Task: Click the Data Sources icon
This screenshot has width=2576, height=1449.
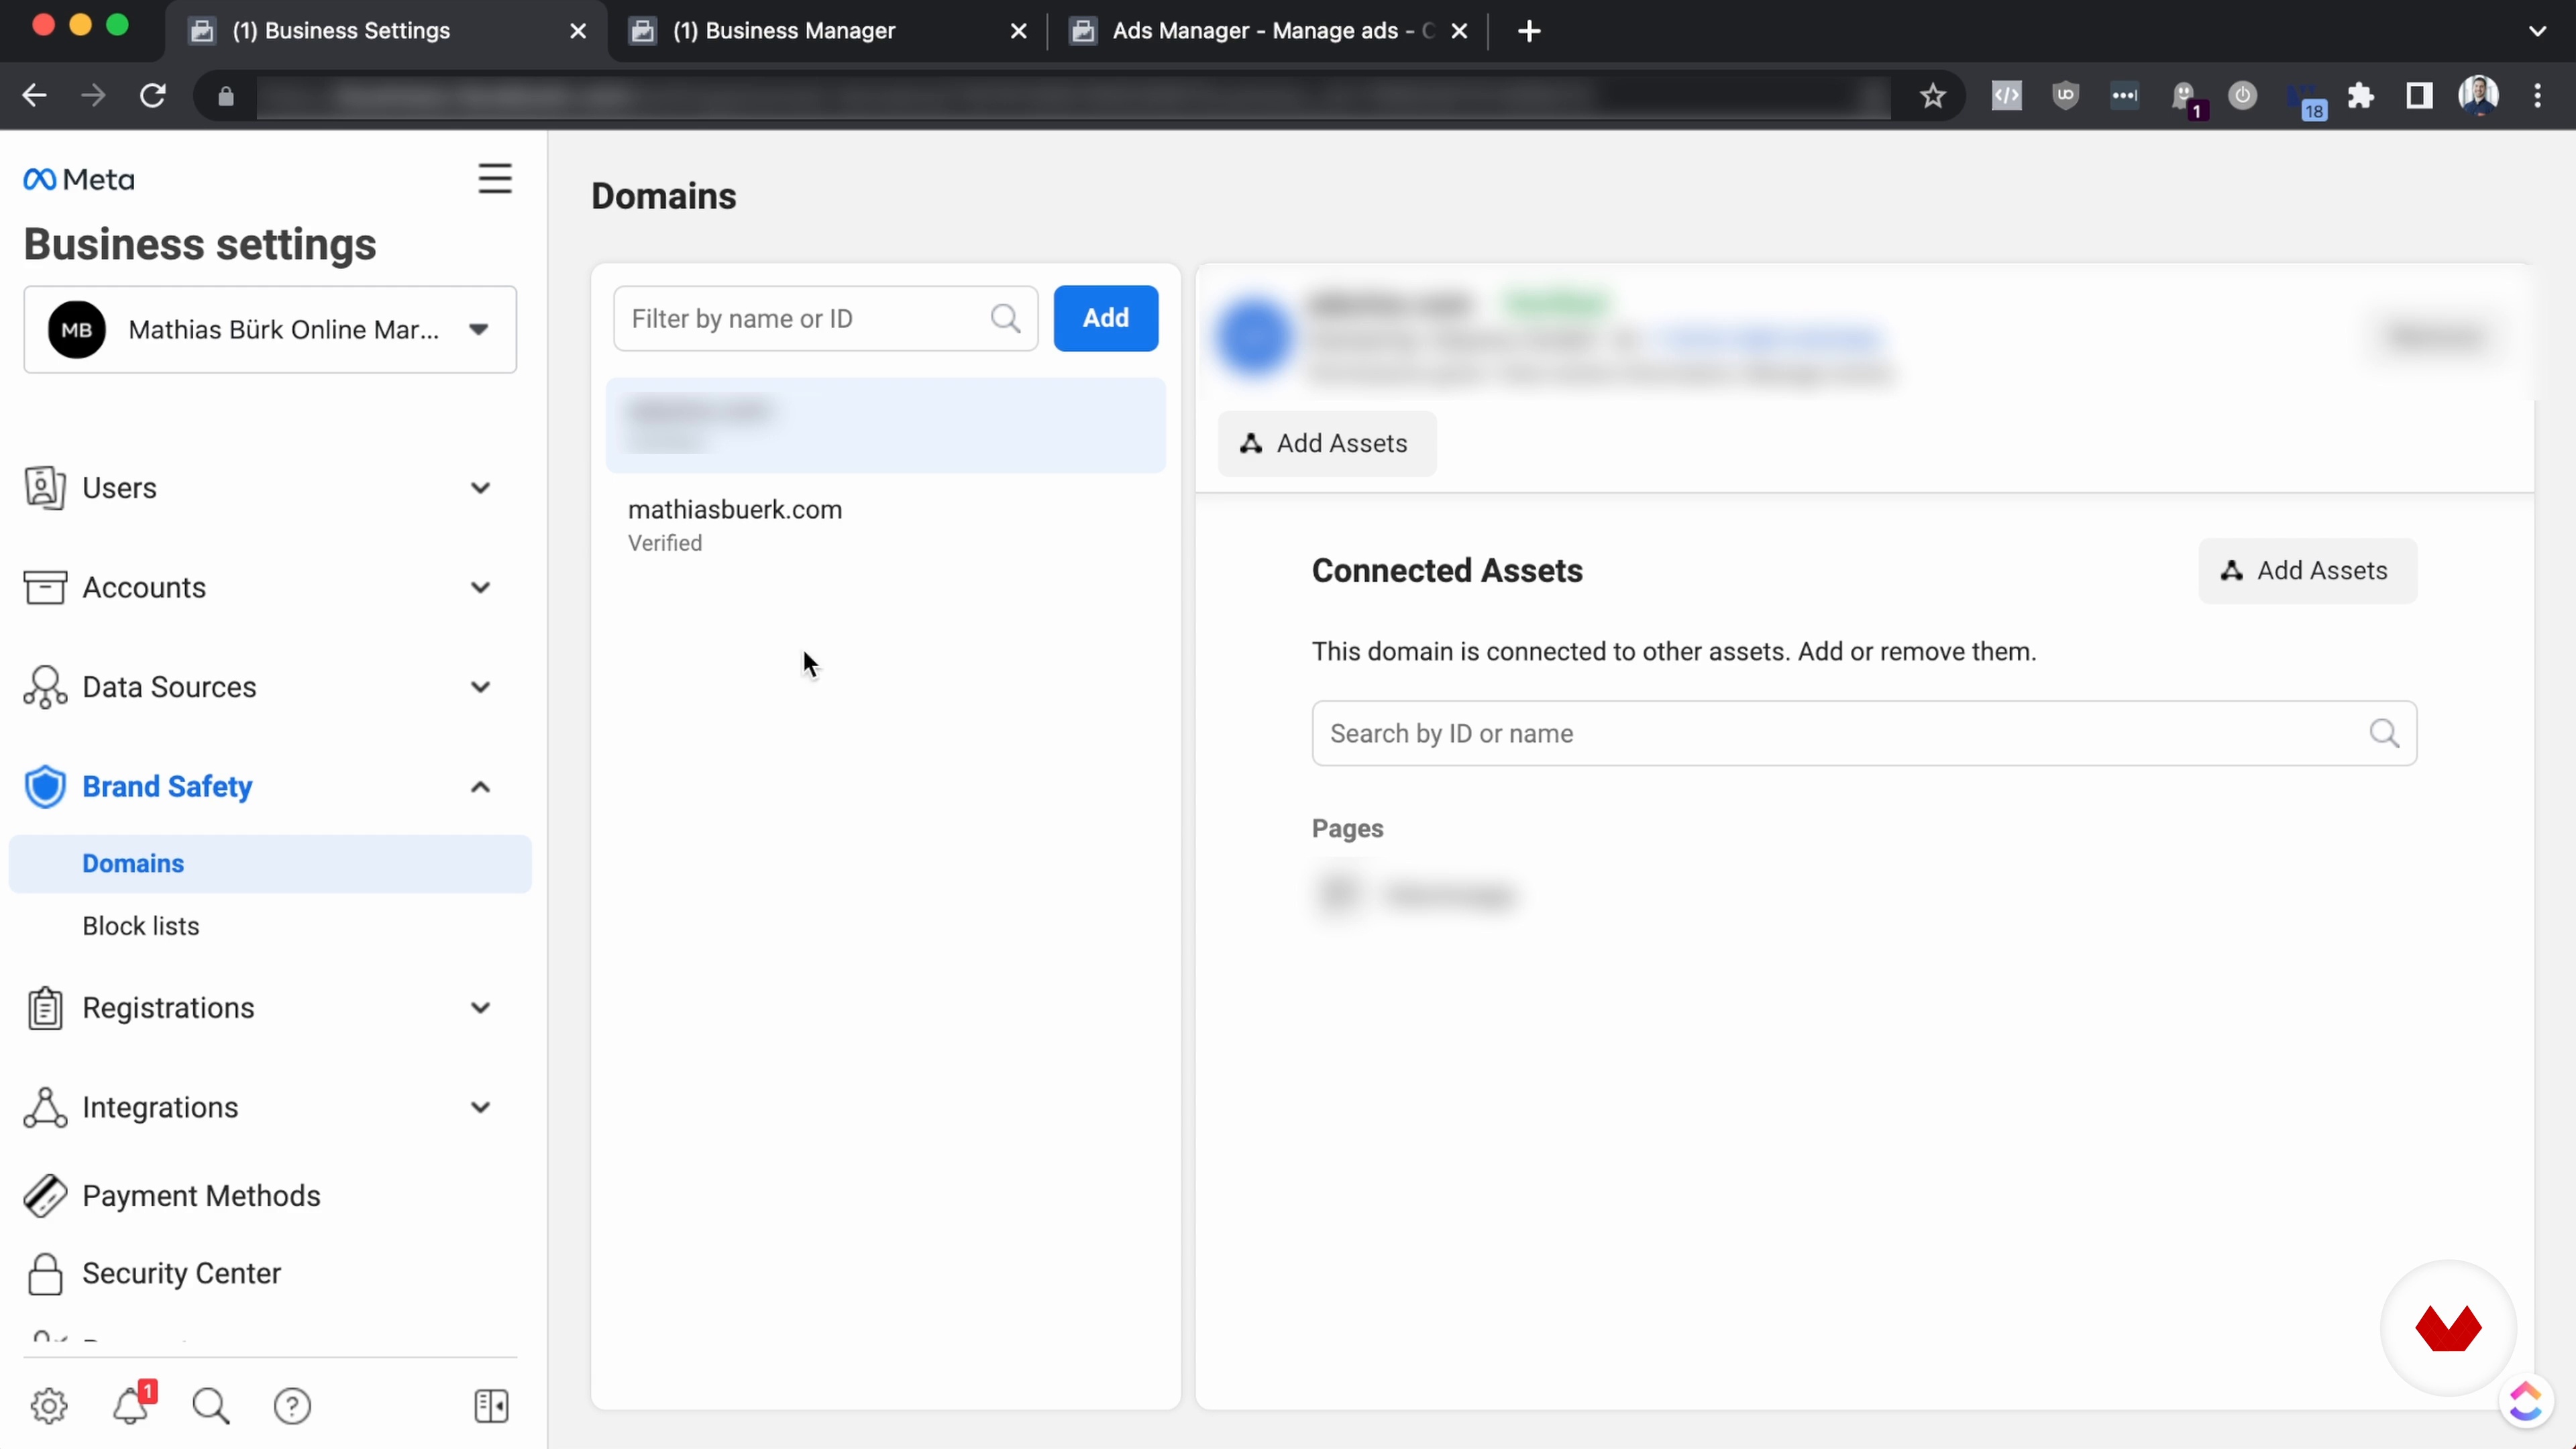Action: (45, 687)
